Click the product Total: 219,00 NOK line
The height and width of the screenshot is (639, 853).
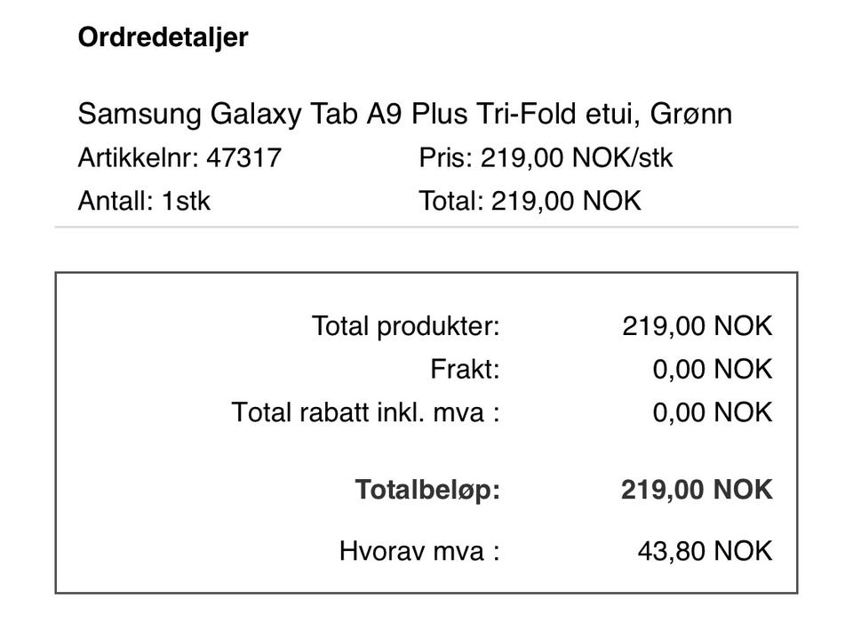point(530,201)
